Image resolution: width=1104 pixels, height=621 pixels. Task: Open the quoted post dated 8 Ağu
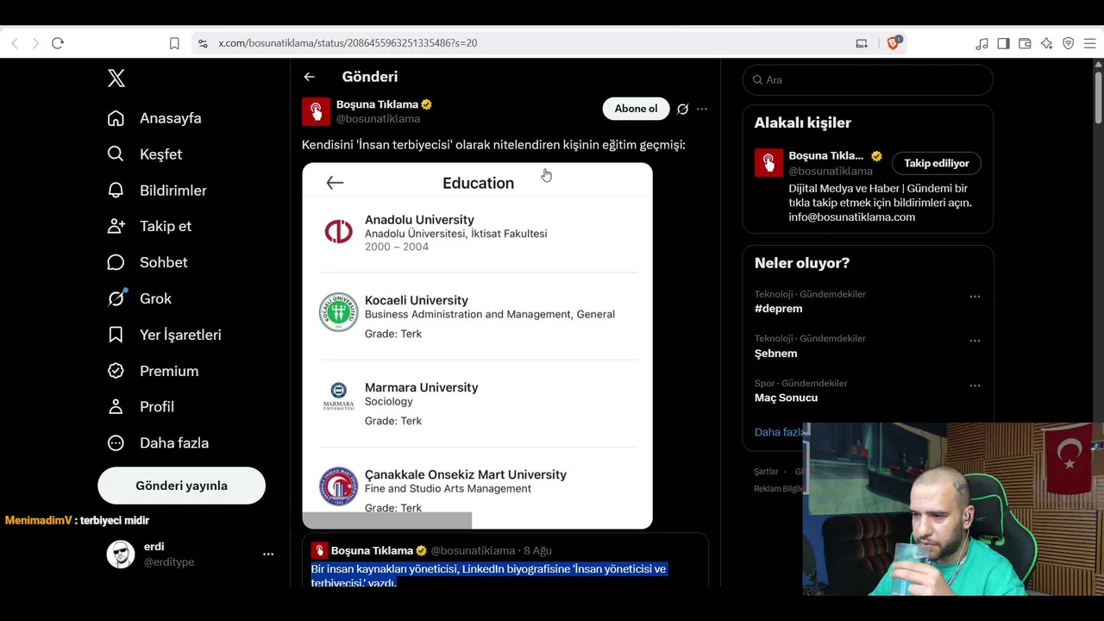click(x=505, y=561)
